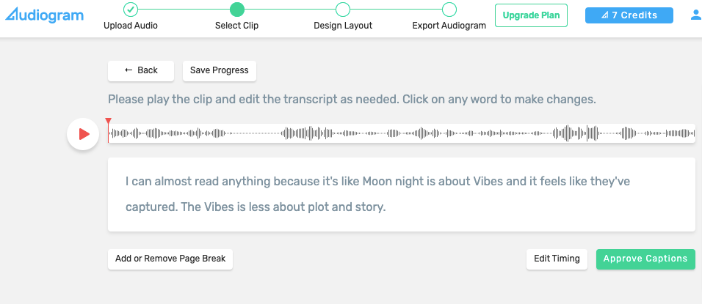Open the user profile icon
The image size is (702, 304).
point(696,15)
